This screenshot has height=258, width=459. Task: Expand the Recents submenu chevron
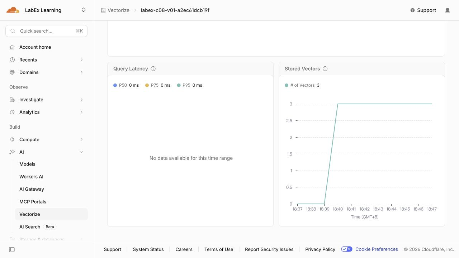coord(81,60)
